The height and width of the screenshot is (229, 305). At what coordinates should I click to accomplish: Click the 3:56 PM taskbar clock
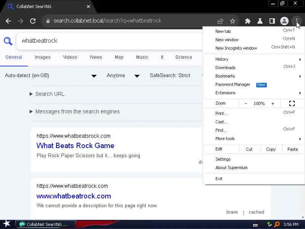point(291,224)
